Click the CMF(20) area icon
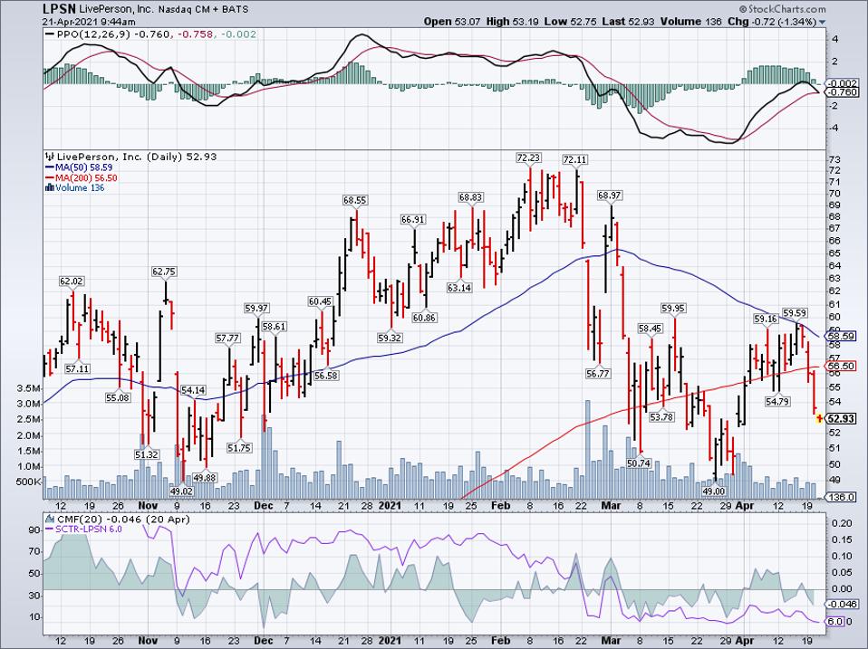The width and height of the screenshot is (868, 649). [x=50, y=519]
